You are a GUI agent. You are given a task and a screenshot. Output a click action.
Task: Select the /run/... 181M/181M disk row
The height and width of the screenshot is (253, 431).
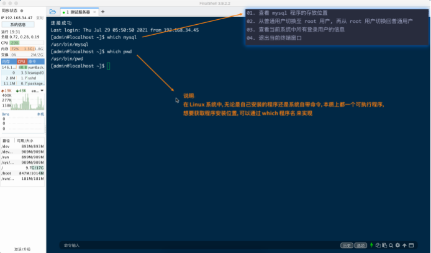pos(22,179)
